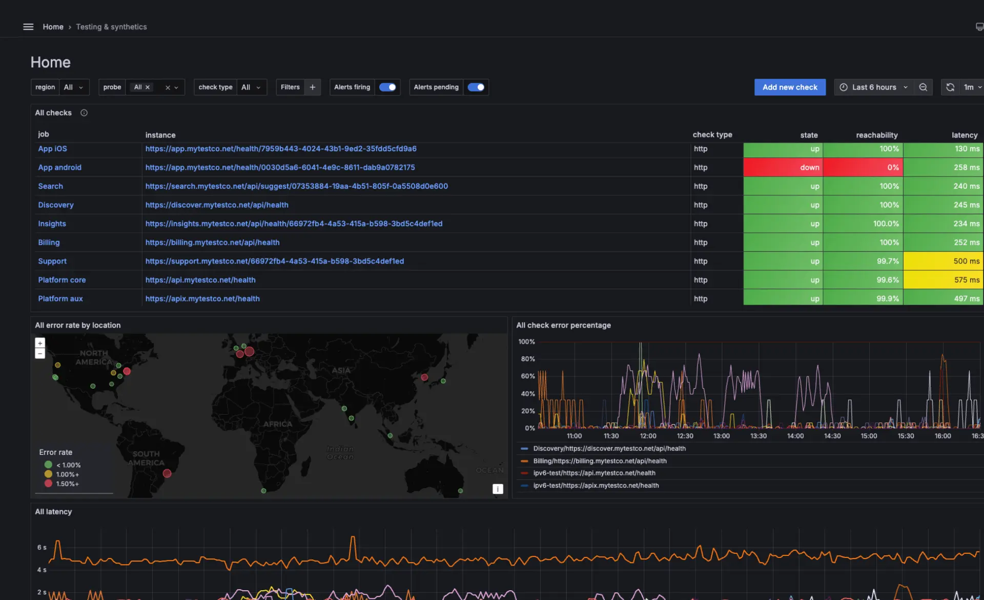Viewport: 984px width, 600px height.
Task: Open the region dropdown
Action: point(74,87)
